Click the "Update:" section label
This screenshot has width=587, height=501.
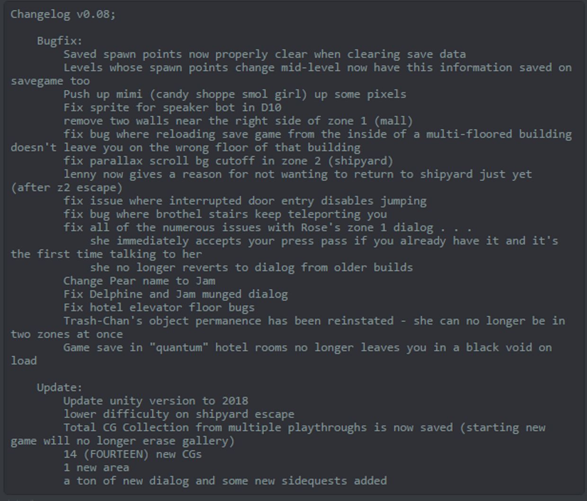(59, 387)
